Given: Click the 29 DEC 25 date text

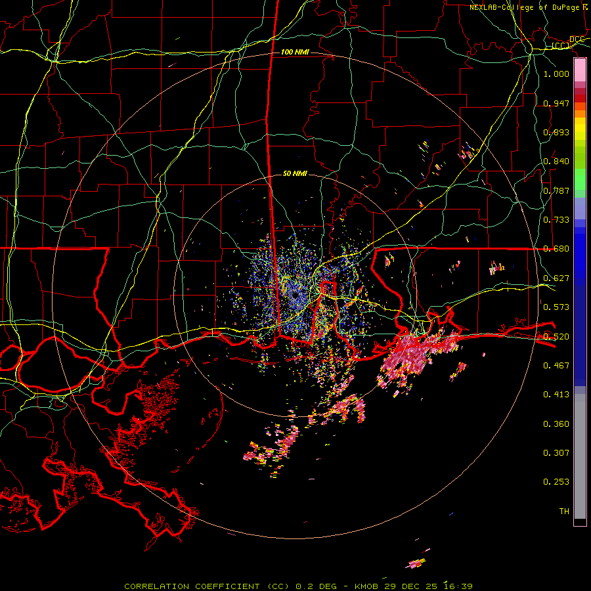Looking at the screenshot, I should tap(410, 586).
